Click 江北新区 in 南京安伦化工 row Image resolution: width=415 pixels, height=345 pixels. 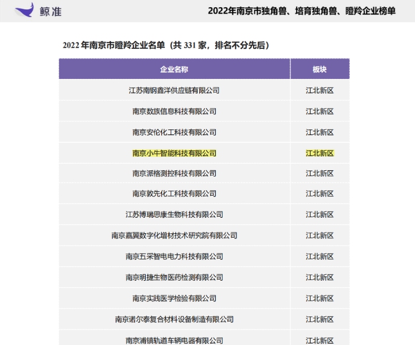tap(320, 132)
